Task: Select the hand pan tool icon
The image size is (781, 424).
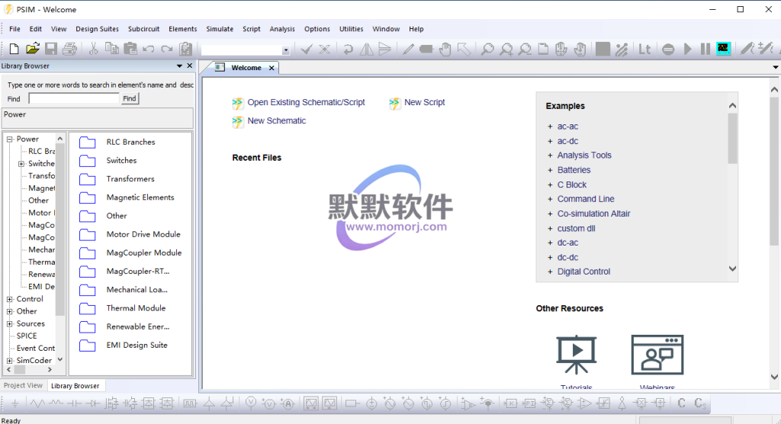Action: tap(445, 49)
